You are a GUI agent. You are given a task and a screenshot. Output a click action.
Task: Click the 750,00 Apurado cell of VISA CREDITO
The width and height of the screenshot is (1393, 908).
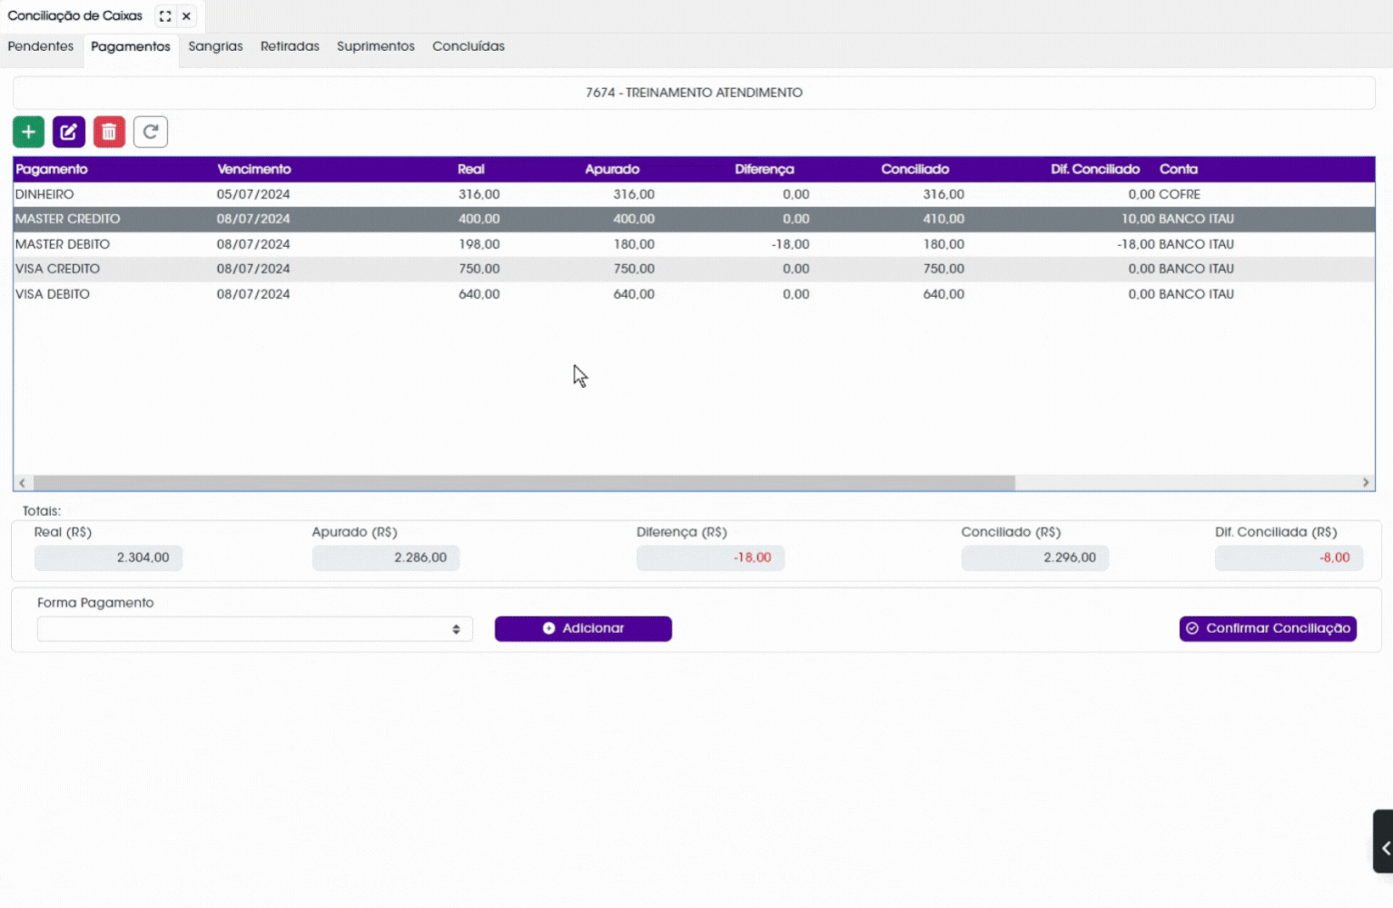click(x=634, y=269)
